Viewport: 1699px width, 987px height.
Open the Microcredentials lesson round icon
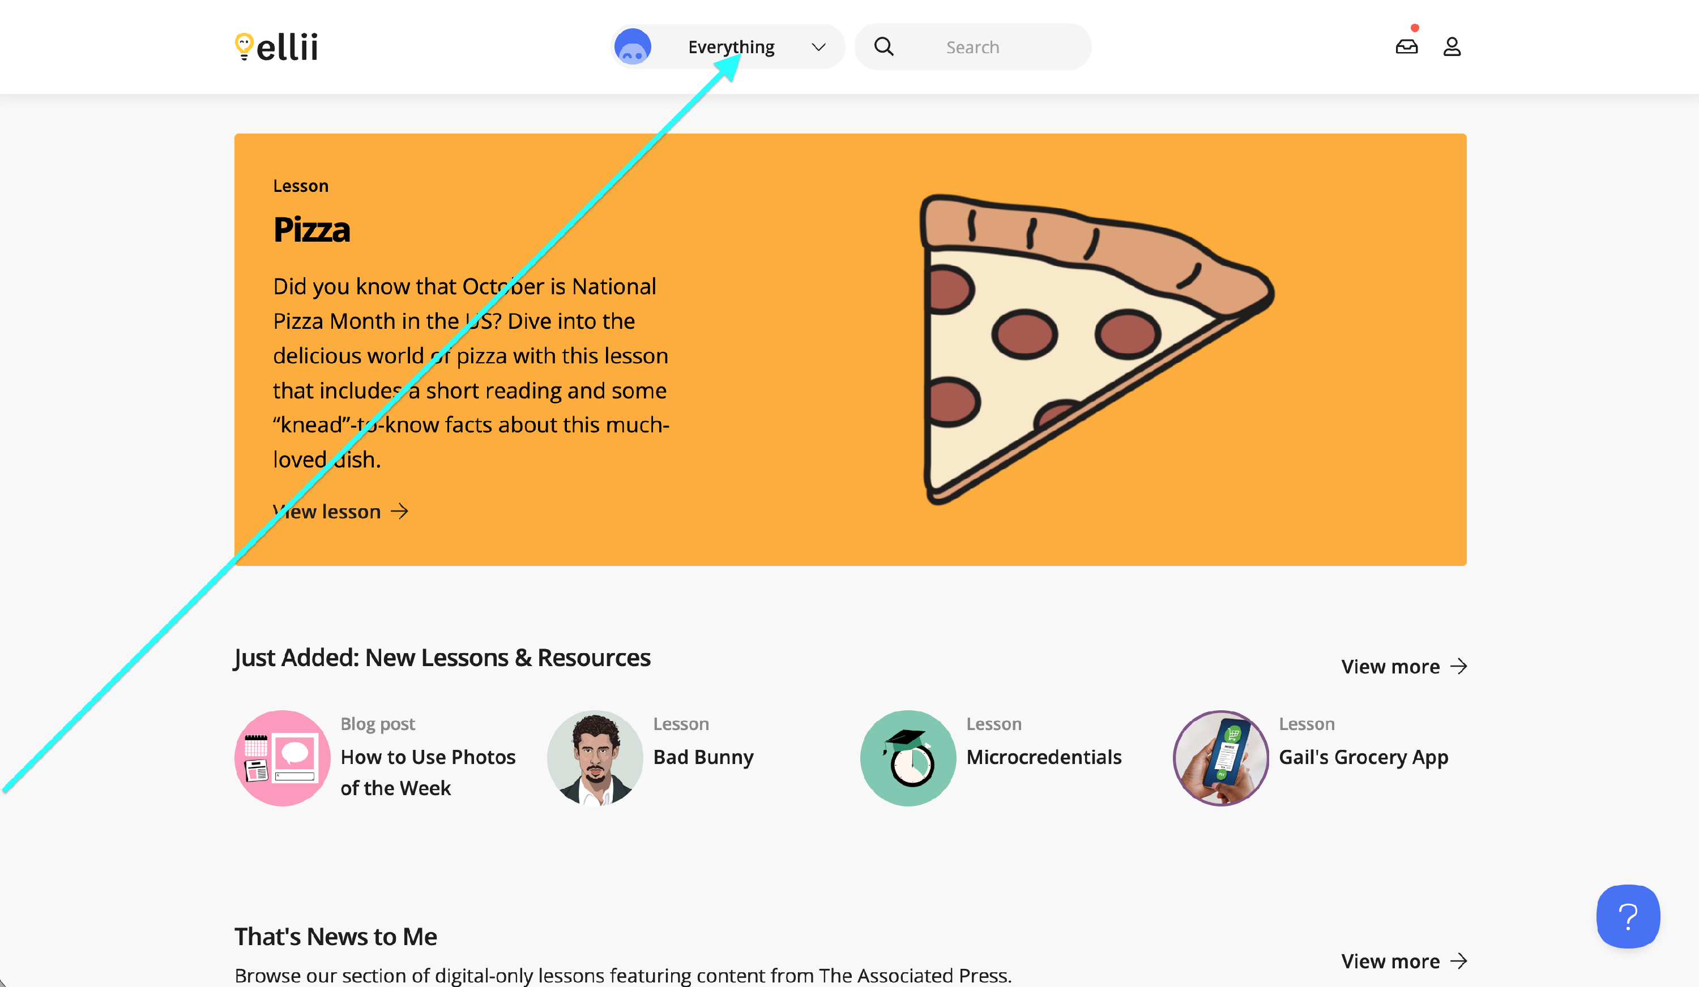click(907, 758)
